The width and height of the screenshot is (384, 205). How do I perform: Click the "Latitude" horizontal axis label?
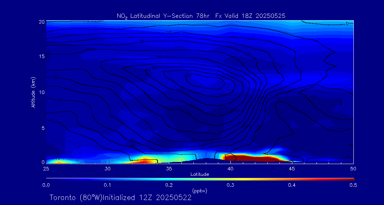(199, 174)
